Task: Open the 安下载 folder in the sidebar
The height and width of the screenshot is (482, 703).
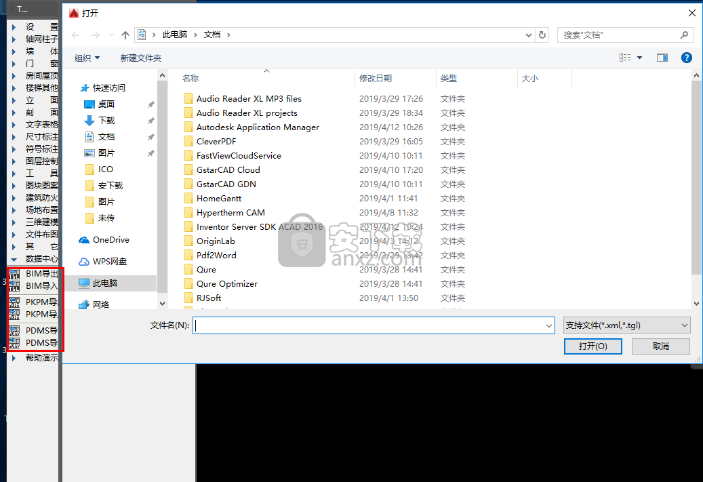Action: (x=104, y=186)
